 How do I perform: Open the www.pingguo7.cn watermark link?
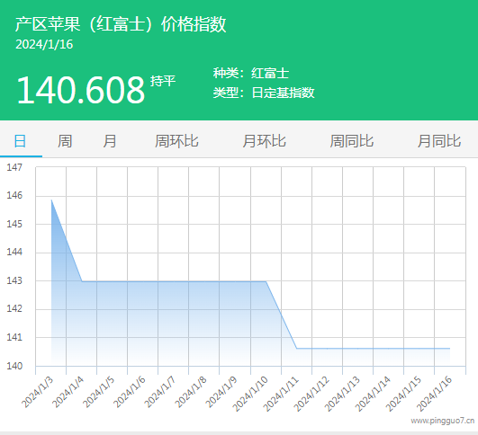(x=443, y=421)
